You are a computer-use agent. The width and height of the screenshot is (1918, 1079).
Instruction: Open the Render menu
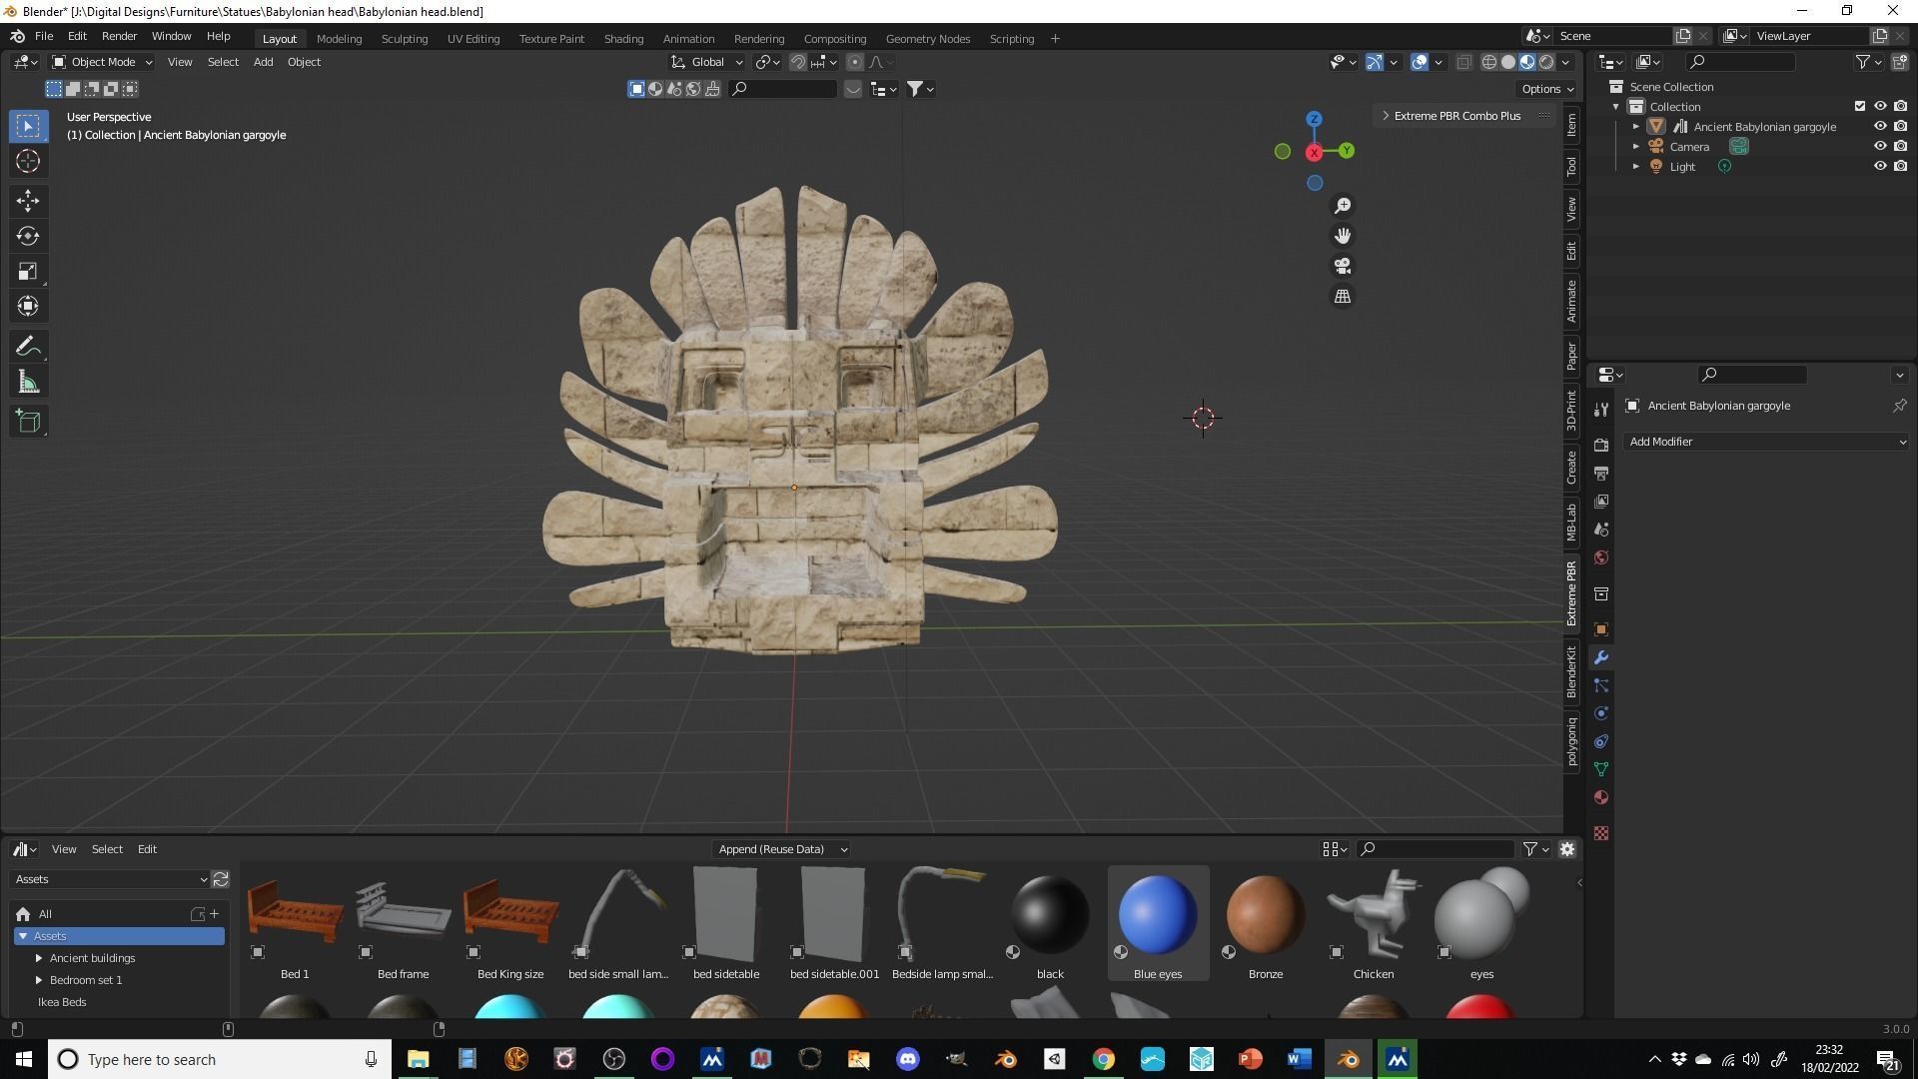[x=119, y=36]
